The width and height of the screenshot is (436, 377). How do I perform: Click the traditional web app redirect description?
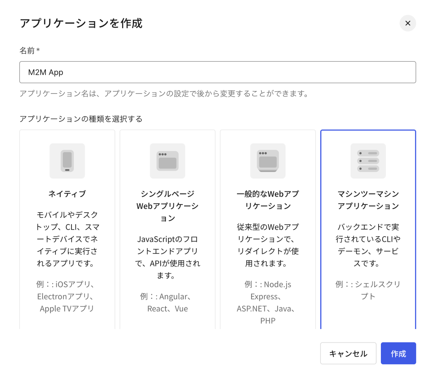[x=268, y=245]
